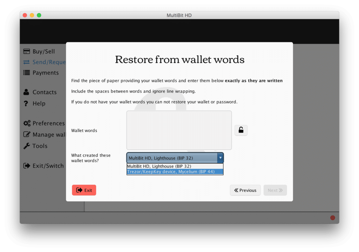
Task: Click the red status indicator dot
Action: pos(333,218)
